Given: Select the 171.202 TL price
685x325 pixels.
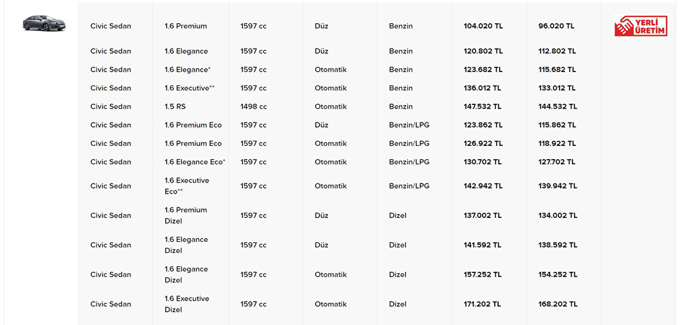Looking at the screenshot, I should pos(483,304).
